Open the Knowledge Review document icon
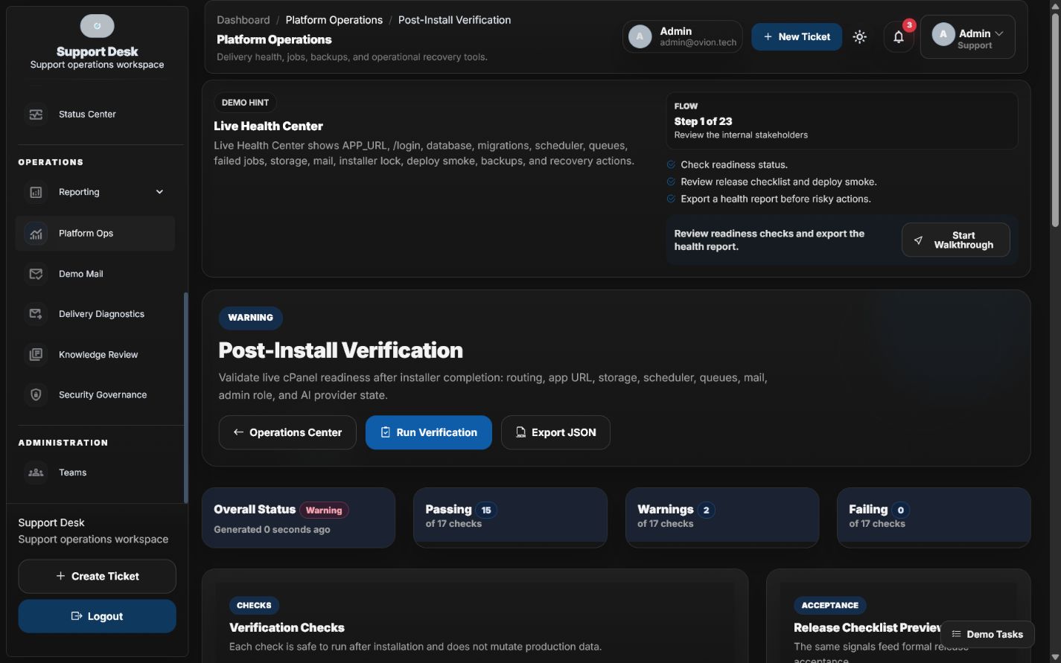The height and width of the screenshot is (663, 1061). 36,355
